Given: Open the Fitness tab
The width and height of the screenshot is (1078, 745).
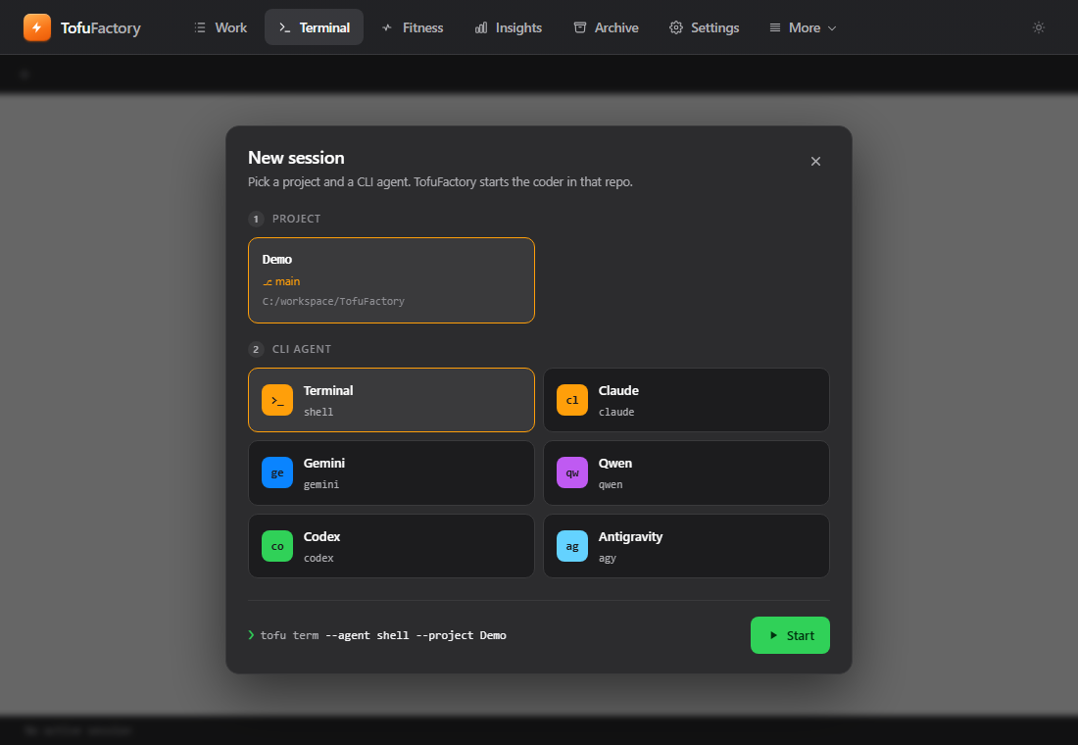Looking at the screenshot, I should coord(413,27).
